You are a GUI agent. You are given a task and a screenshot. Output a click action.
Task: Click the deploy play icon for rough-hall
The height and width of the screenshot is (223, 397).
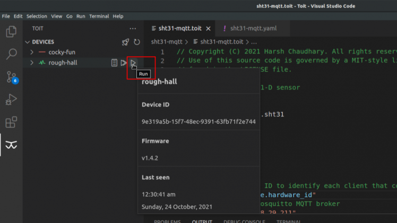124,63
